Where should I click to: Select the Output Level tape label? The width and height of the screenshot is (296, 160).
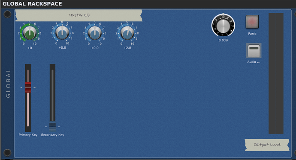(x=267, y=145)
